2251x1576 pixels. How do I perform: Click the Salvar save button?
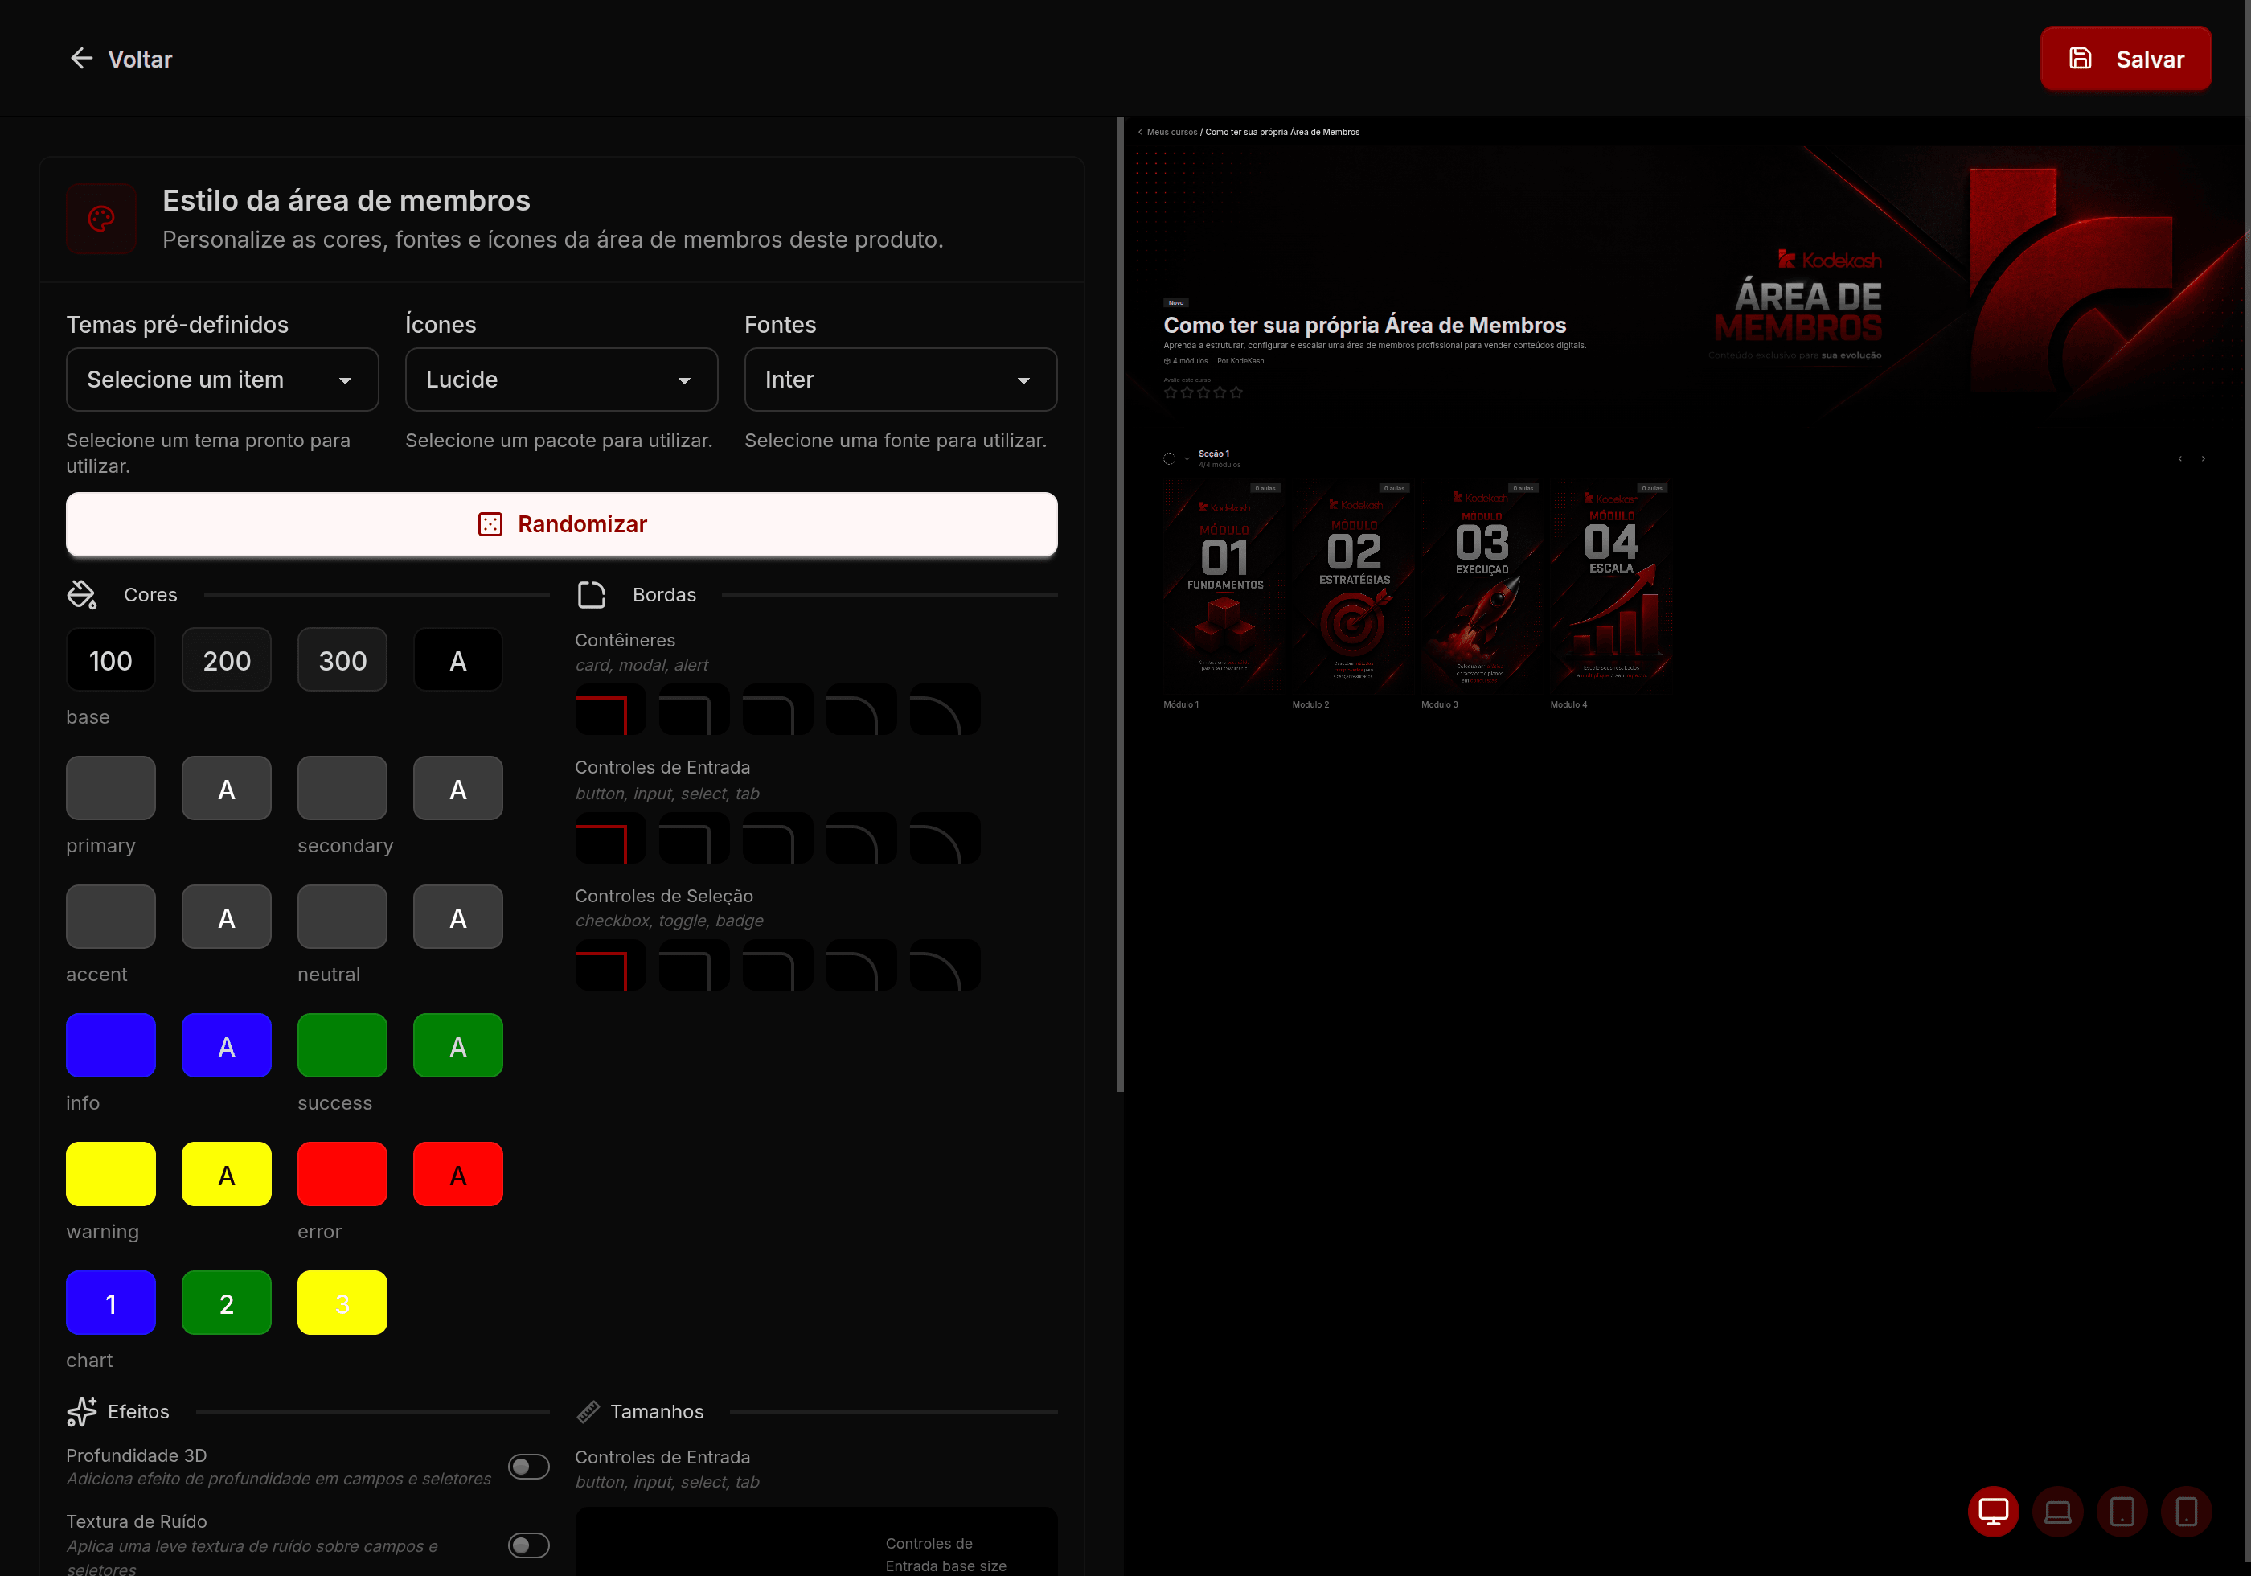click(x=2126, y=59)
